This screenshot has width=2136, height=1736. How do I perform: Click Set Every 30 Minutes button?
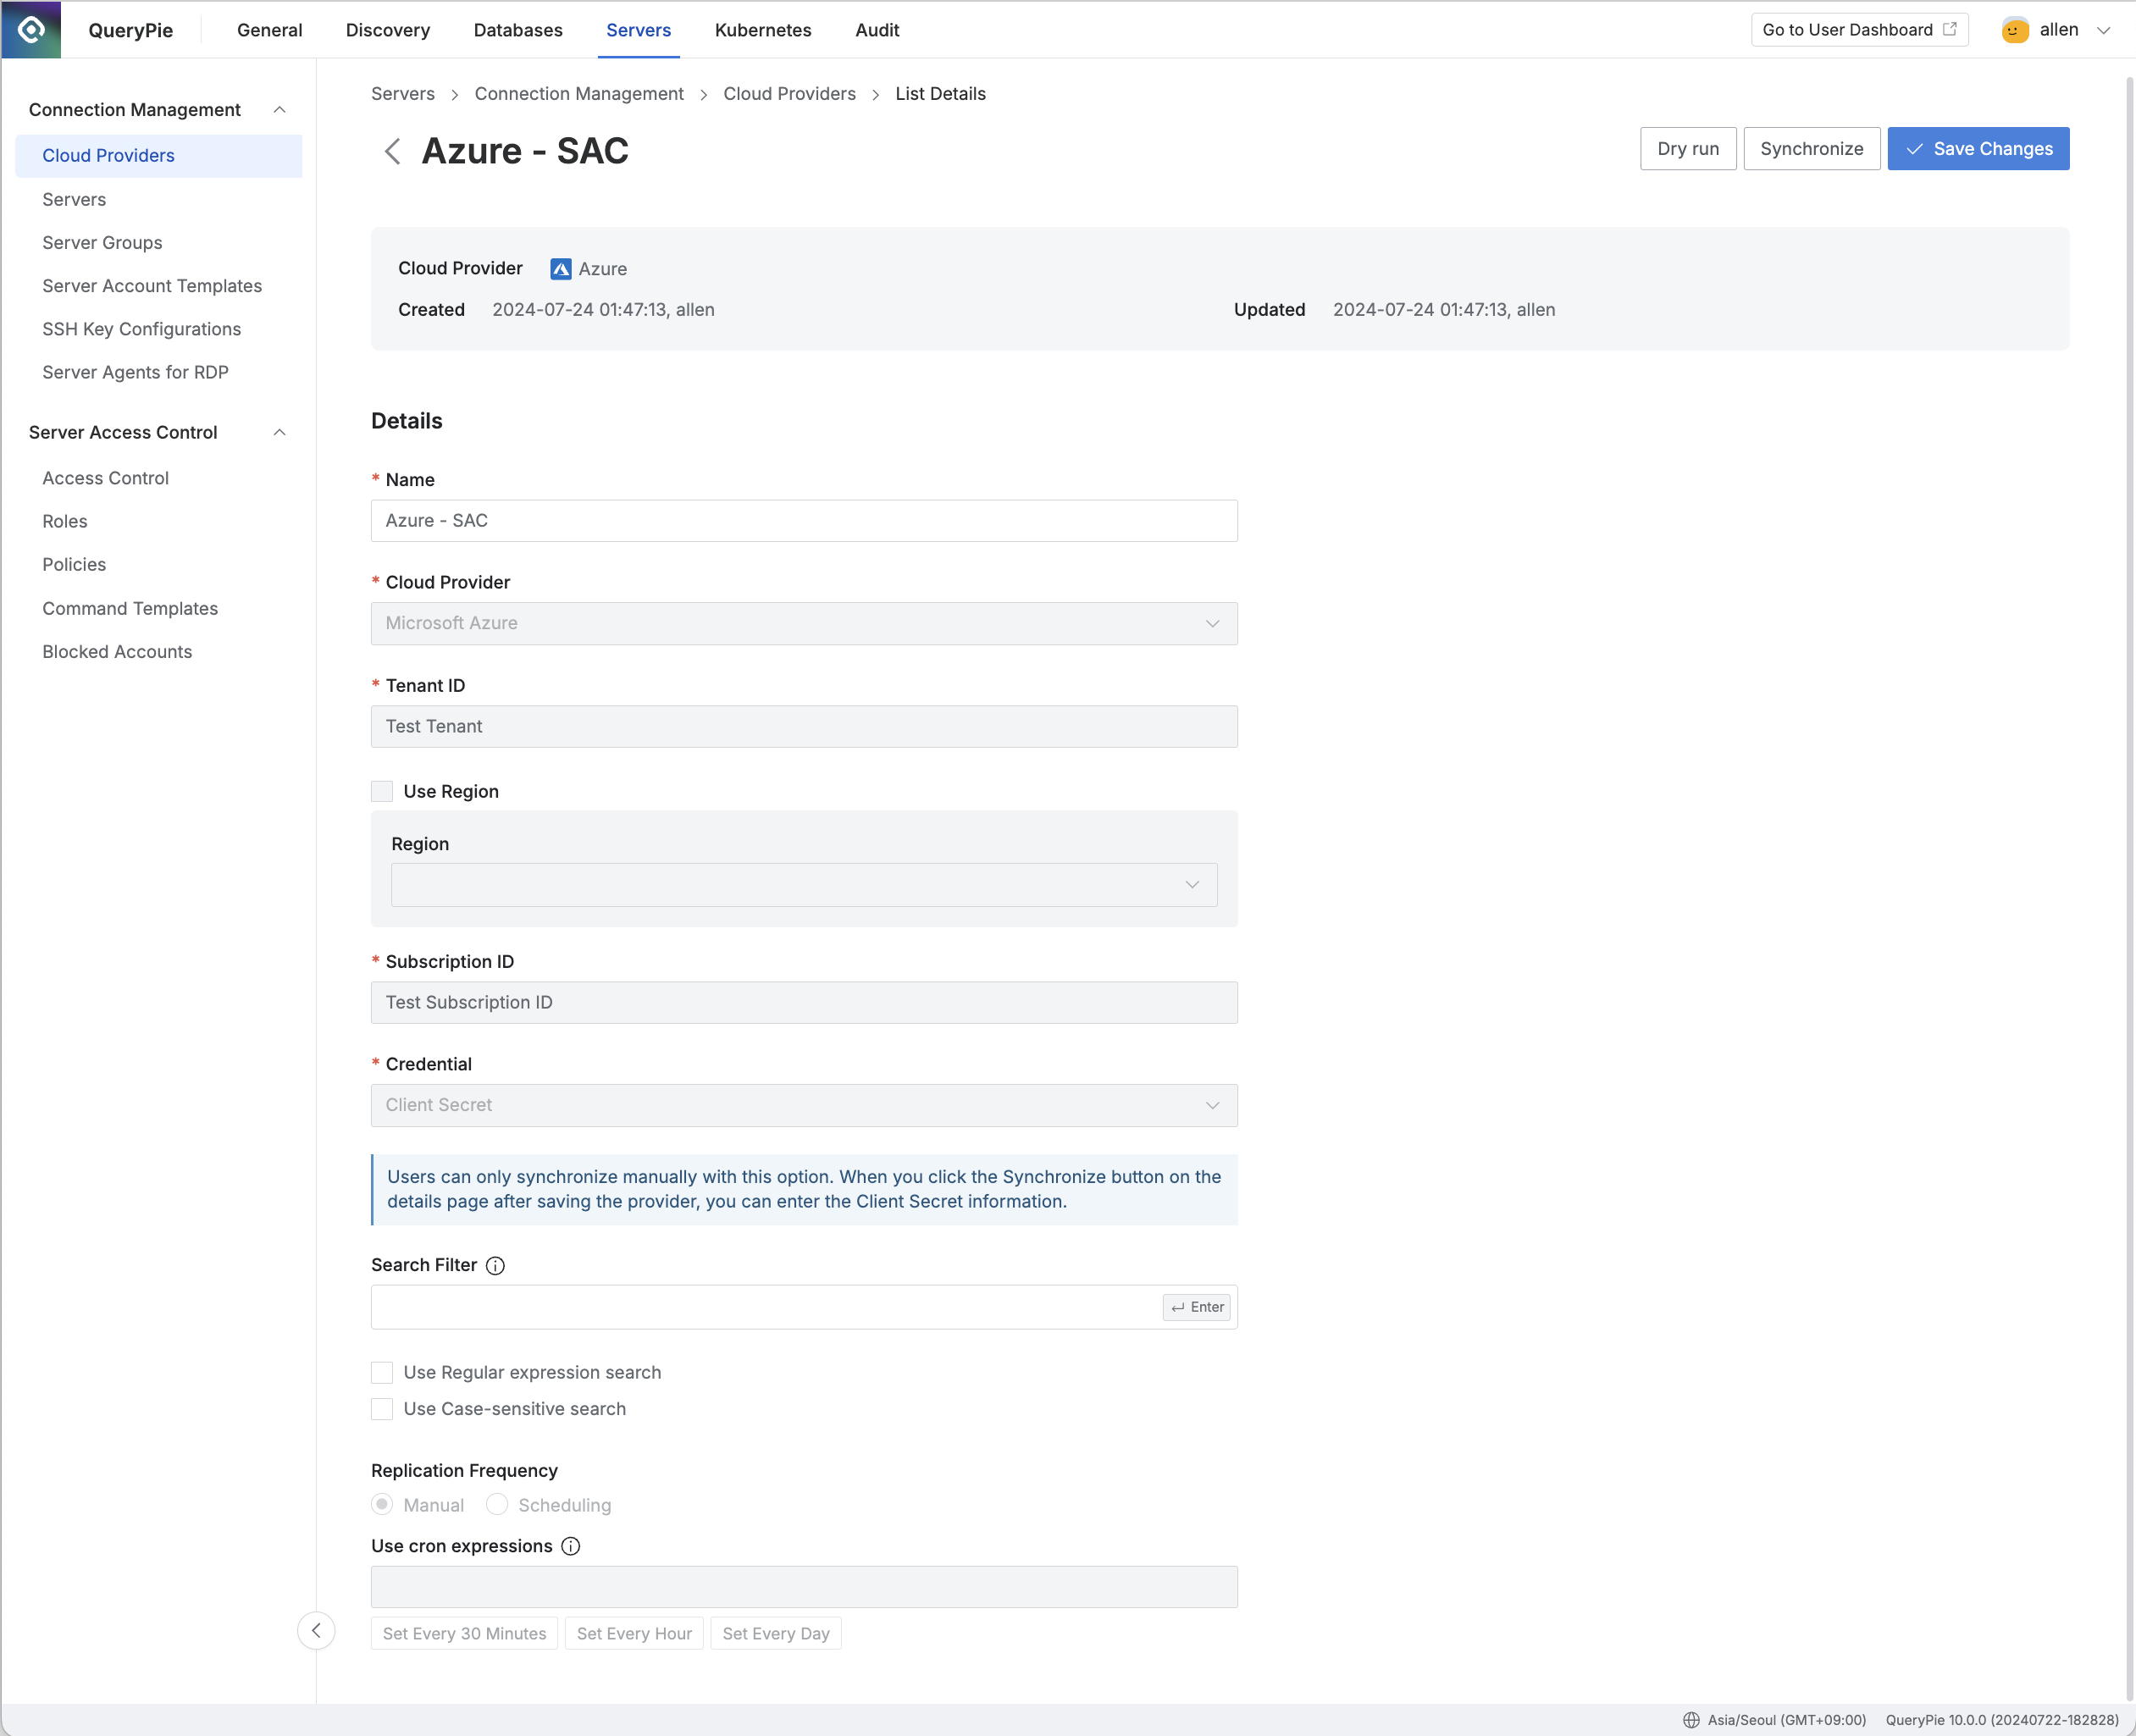click(464, 1633)
